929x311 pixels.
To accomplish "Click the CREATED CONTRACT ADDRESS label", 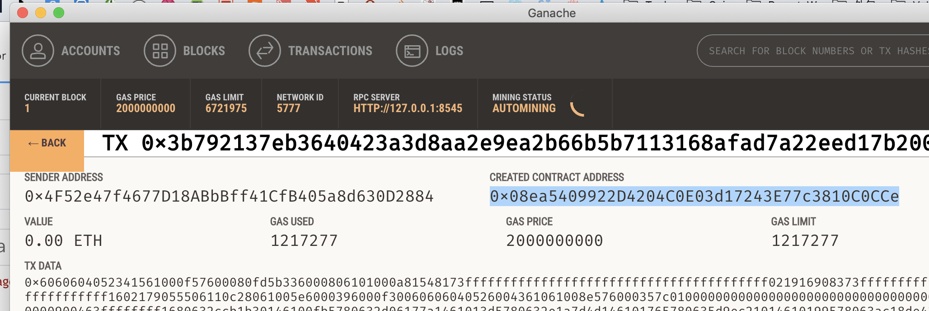I will click(x=557, y=177).
